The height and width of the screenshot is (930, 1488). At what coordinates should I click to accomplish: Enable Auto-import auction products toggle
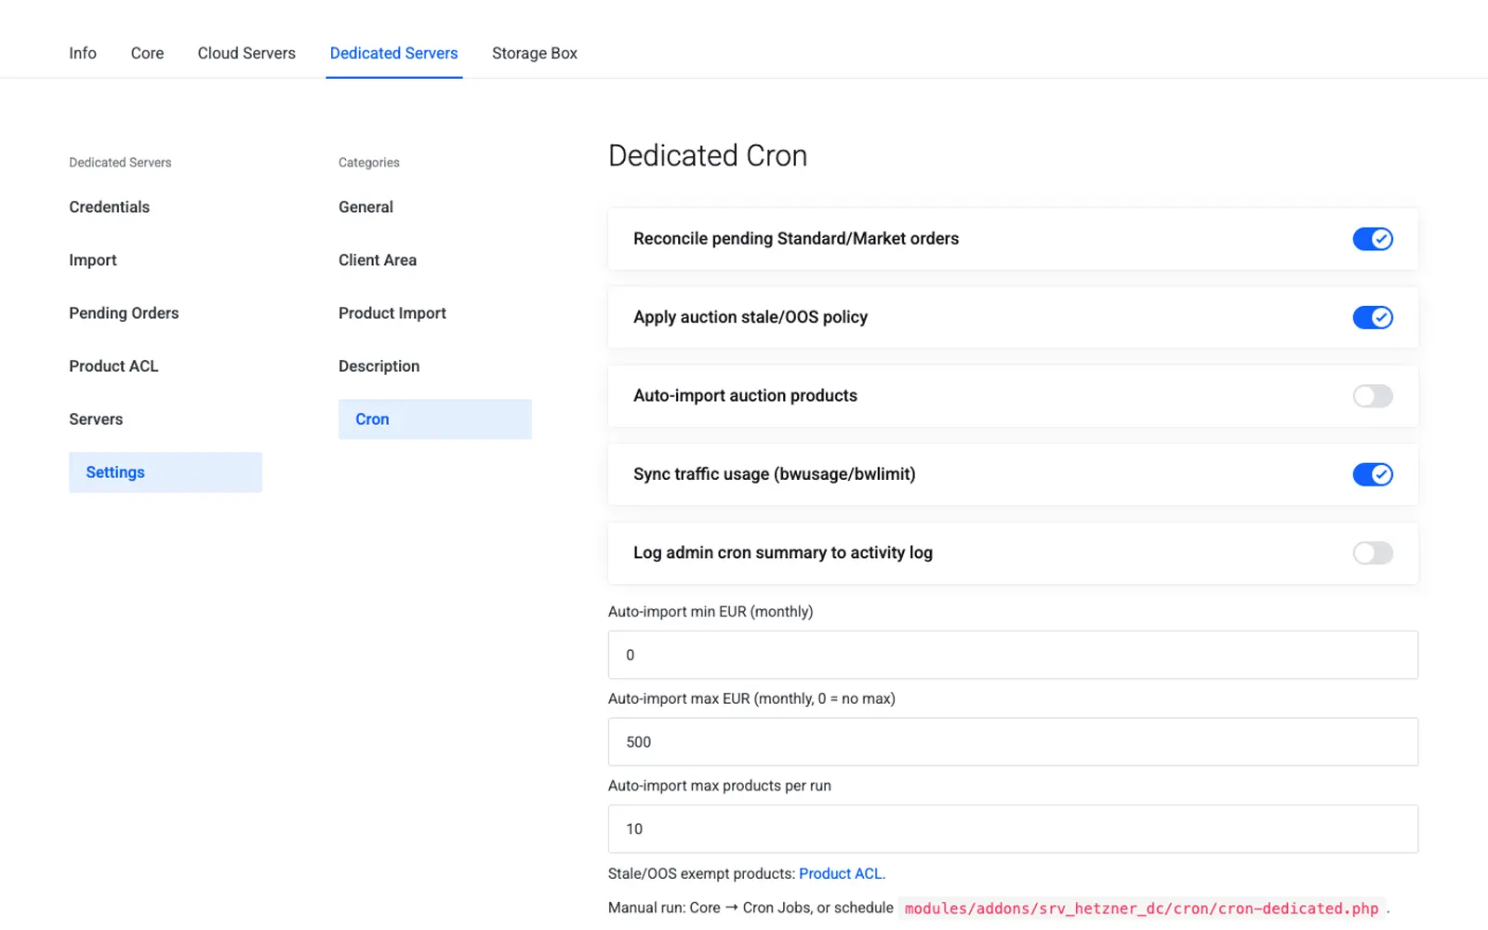coord(1373,396)
